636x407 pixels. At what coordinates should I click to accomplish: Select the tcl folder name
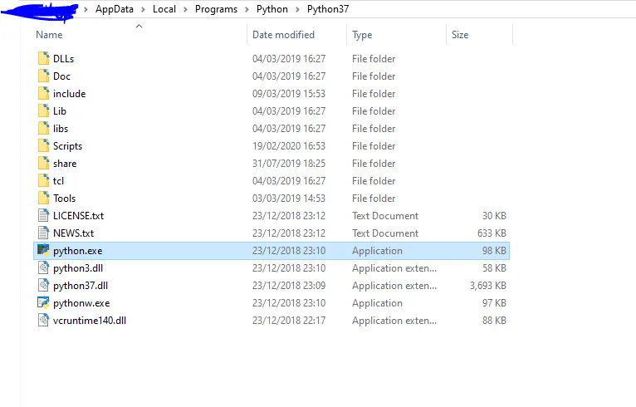(x=58, y=181)
